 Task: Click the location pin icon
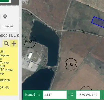tap(5, 17)
